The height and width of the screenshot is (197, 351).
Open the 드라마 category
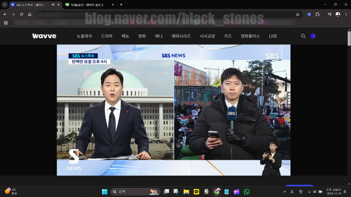click(107, 36)
